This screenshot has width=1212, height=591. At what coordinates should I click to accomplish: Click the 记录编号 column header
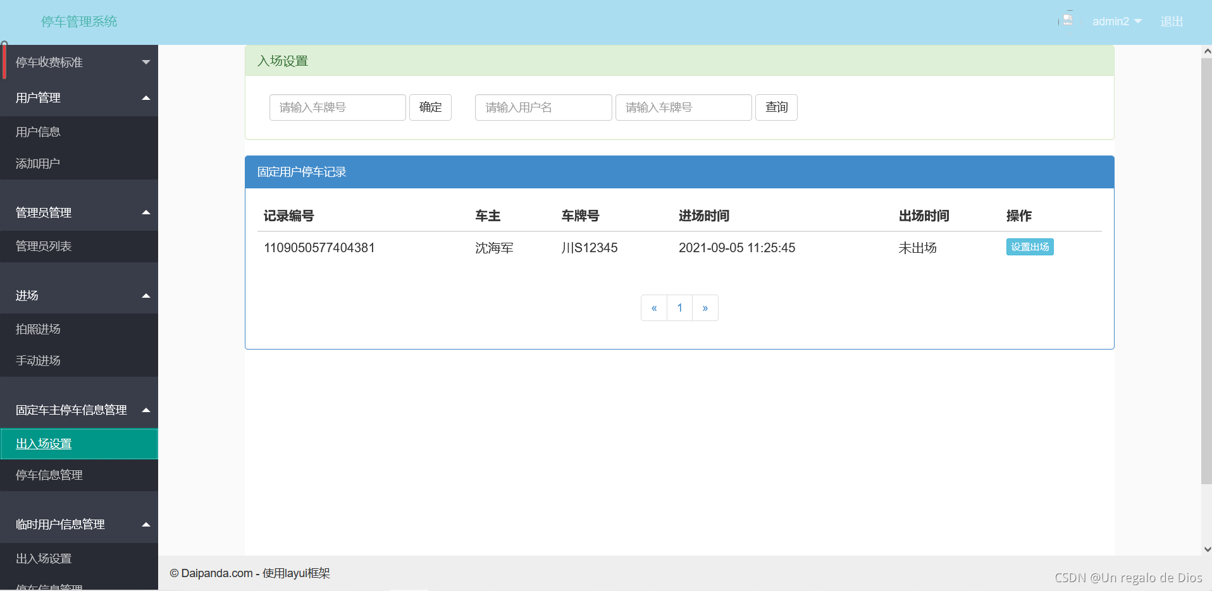point(288,216)
